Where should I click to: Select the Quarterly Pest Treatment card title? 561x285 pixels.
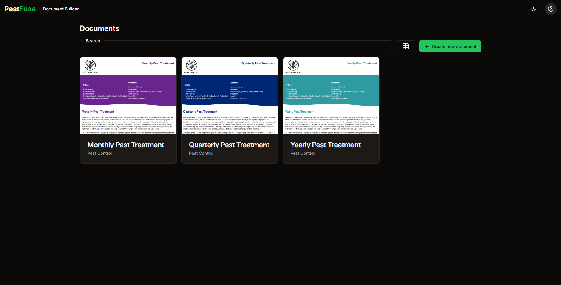pyautogui.click(x=229, y=145)
